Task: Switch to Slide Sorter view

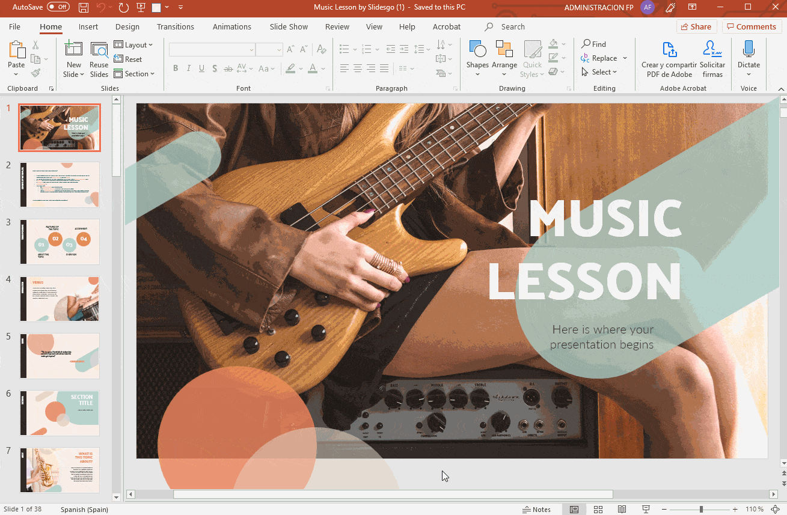Action: point(598,510)
